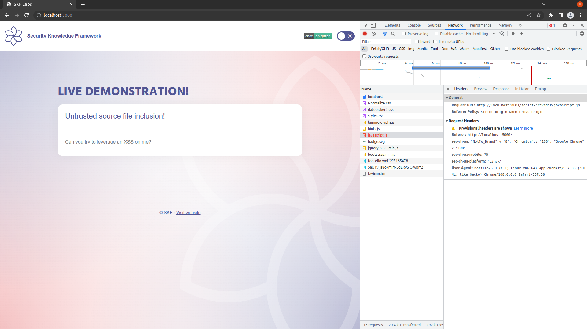Toggle the light/dark theme switch
This screenshot has width=587, height=329.
point(346,36)
